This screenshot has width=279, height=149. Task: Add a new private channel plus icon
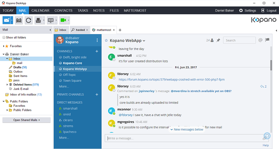(x=97, y=94)
